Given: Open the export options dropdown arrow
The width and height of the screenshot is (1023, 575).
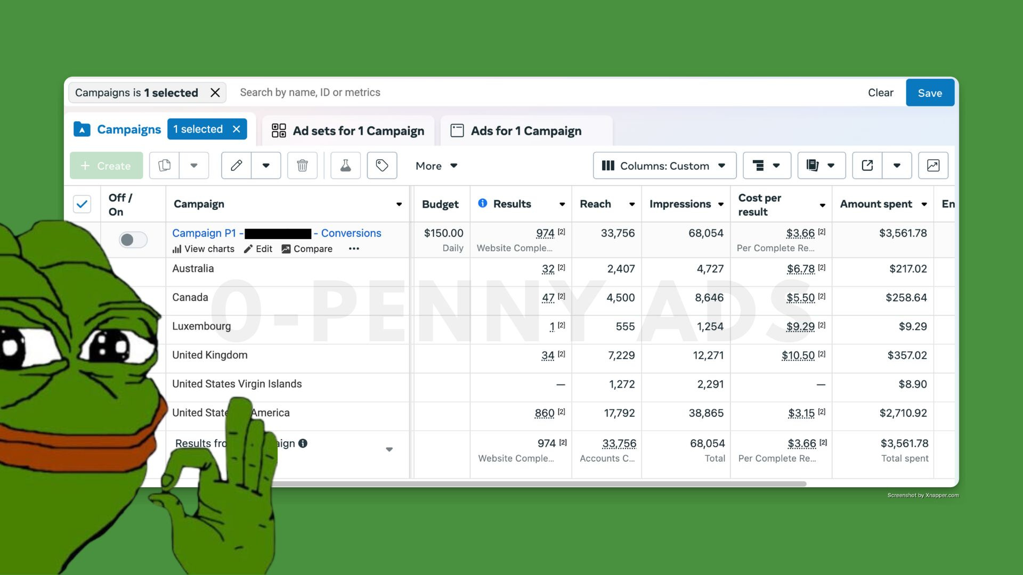Looking at the screenshot, I should point(897,166).
